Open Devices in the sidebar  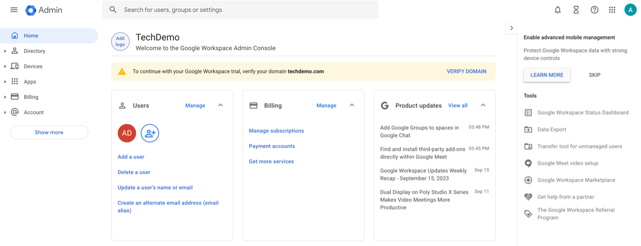pos(33,66)
